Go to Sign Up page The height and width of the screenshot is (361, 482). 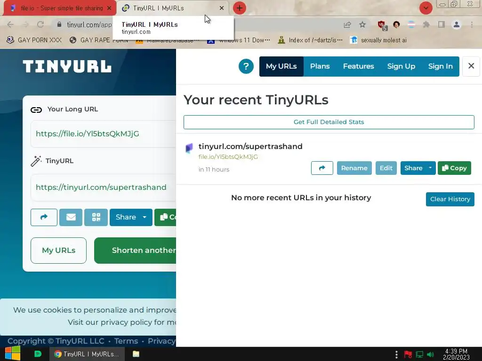coord(401,66)
